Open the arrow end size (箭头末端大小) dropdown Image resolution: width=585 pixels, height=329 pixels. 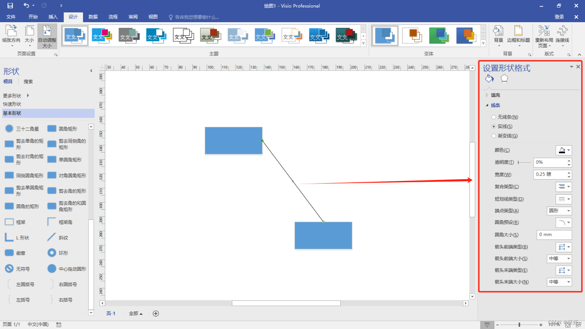559,282
